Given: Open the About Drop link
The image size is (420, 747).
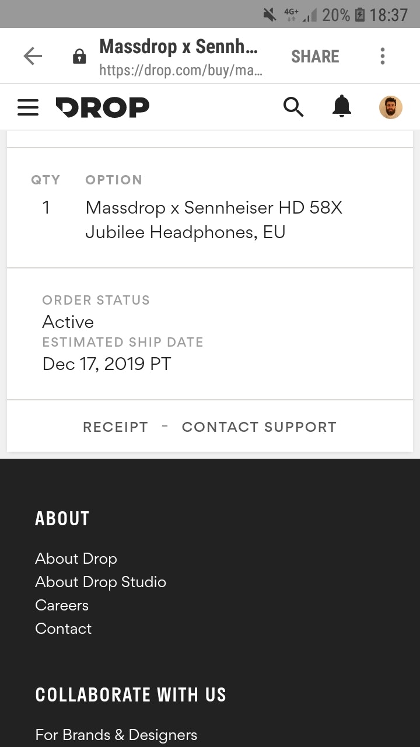Looking at the screenshot, I should click(76, 558).
